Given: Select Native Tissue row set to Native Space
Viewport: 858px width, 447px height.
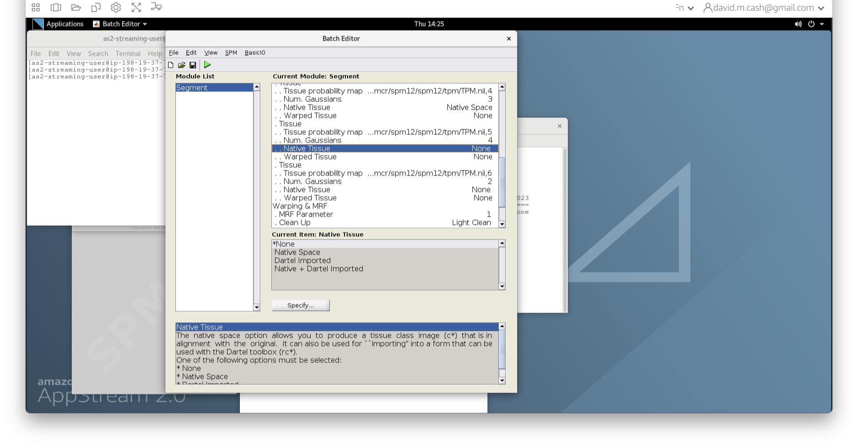Looking at the screenshot, I should click(385, 107).
